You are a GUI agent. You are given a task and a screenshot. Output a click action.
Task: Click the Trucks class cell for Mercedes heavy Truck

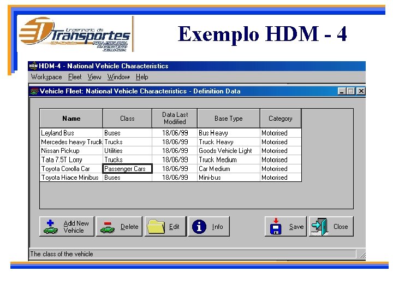coord(127,142)
